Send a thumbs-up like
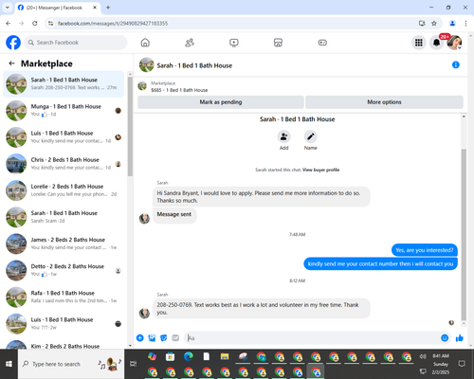The image size is (474, 379). coord(460,338)
